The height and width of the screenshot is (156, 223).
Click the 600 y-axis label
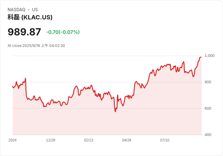point(208,108)
